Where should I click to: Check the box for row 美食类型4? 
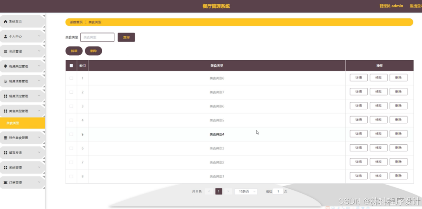click(71, 134)
